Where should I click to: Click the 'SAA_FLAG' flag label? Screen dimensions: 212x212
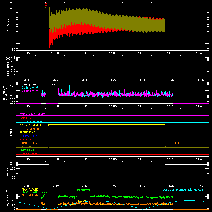pyautogui.click(x=26, y=139)
